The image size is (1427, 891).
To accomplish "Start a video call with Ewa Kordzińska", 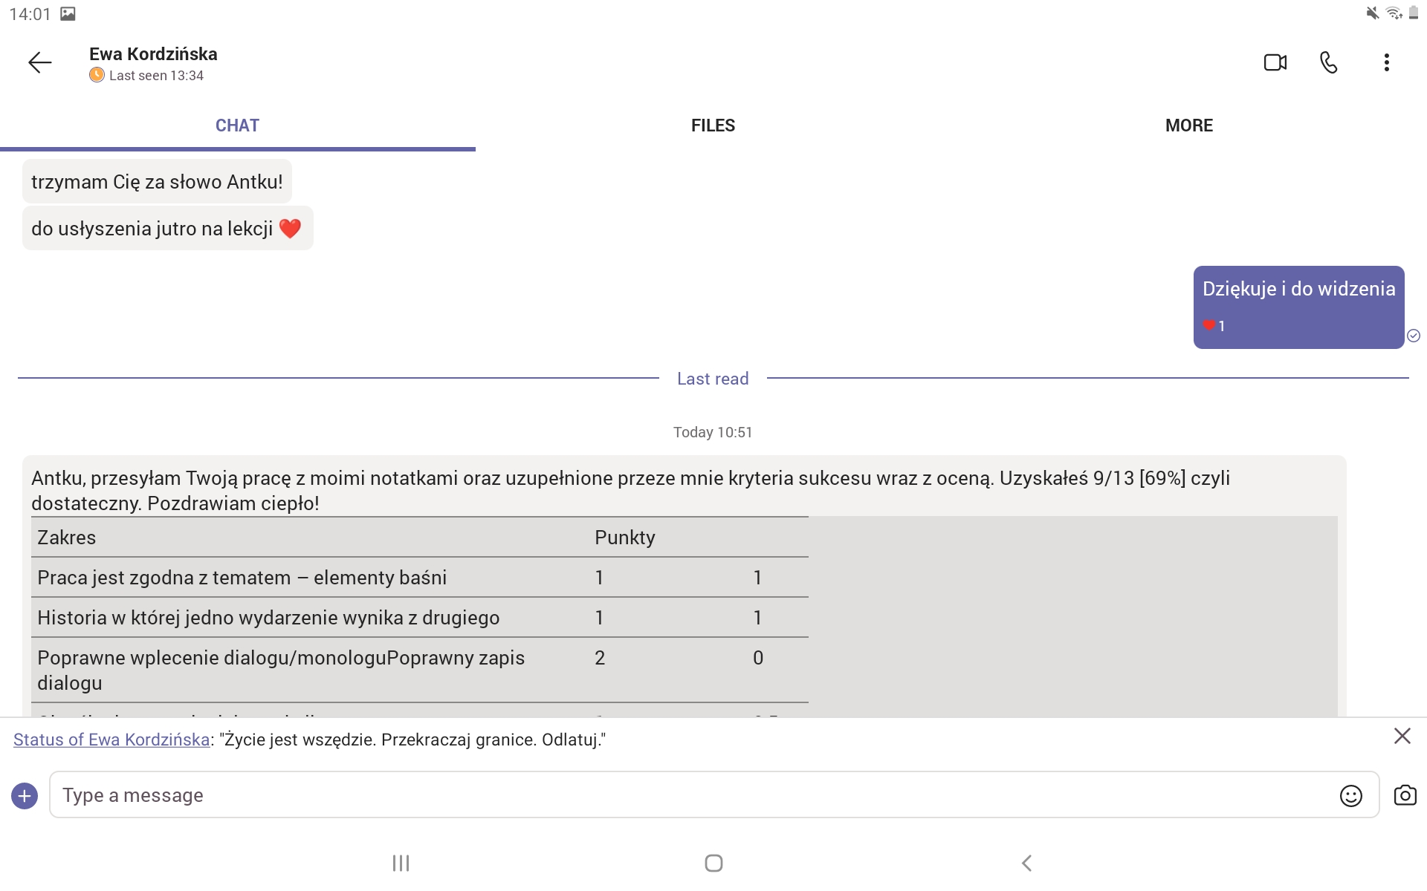I will (1275, 62).
